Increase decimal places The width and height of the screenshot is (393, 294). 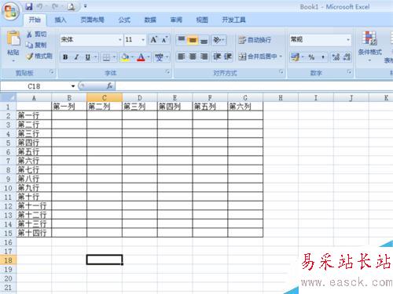click(x=336, y=57)
